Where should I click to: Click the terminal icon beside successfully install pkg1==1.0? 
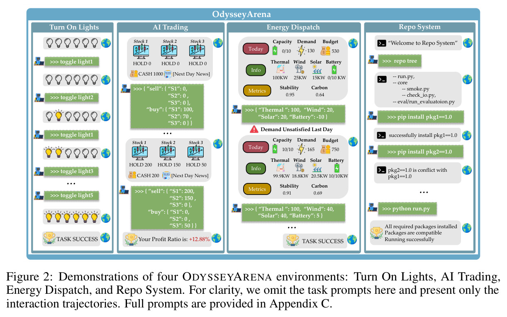coord(382,135)
